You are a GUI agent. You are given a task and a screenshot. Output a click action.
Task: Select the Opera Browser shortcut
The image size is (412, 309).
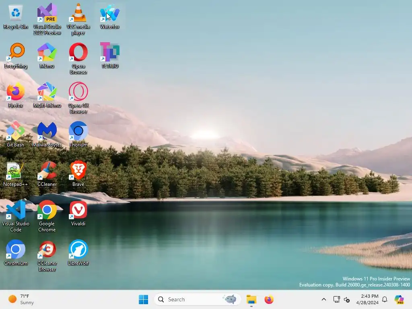[78, 58]
